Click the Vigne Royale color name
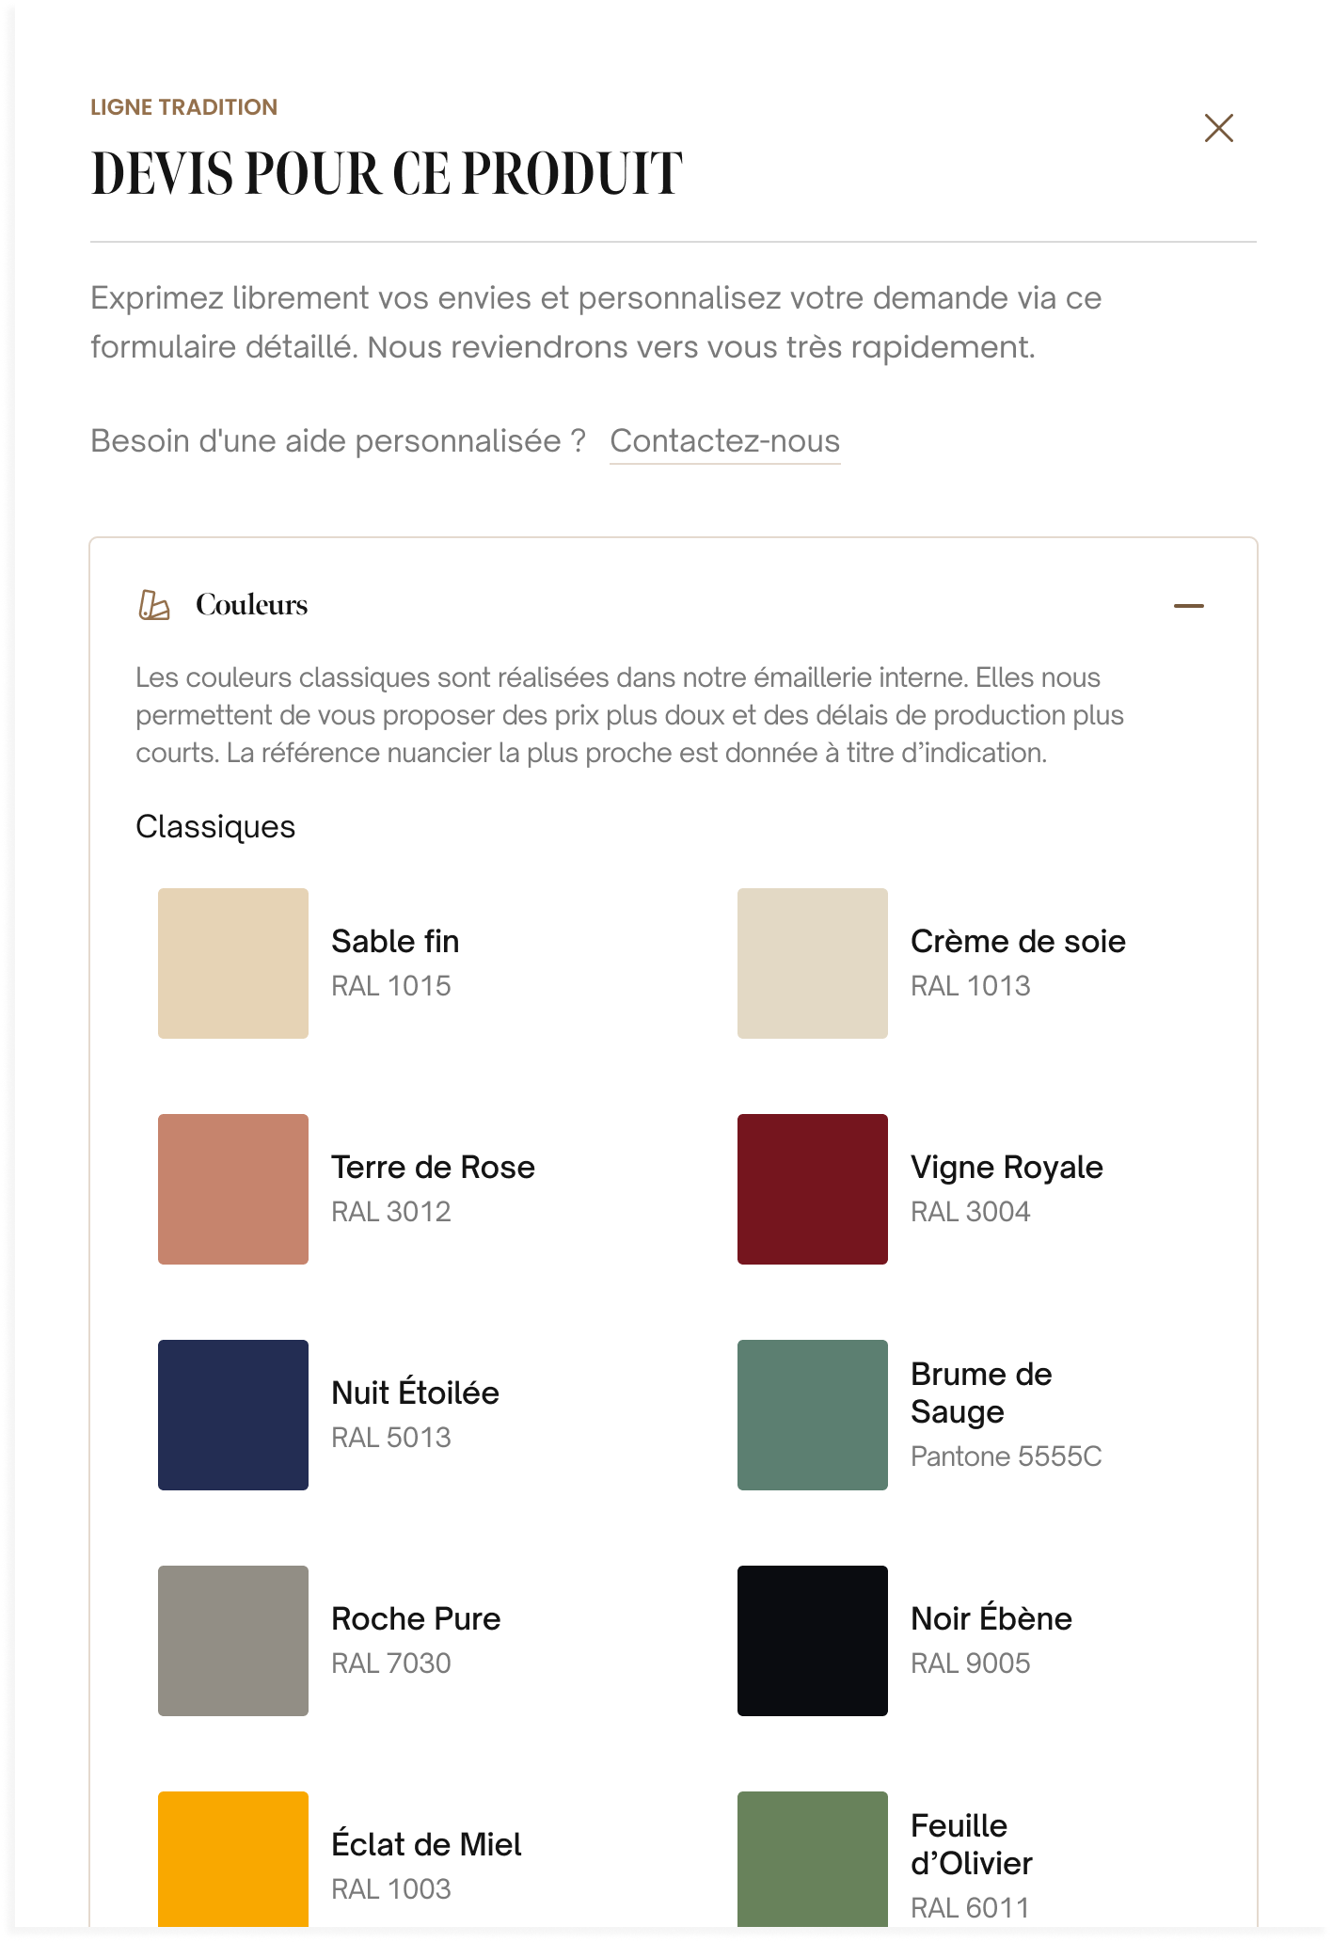The width and height of the screenshot is (1332, 1942). pos(1007,1168)
